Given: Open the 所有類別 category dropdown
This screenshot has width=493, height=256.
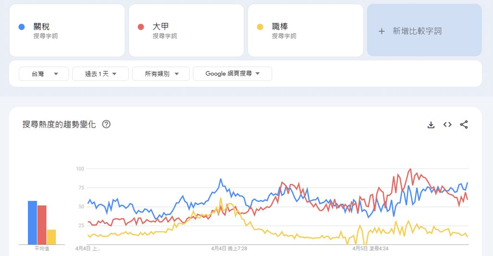Looking at the screenshot, I should pos(161,74).
